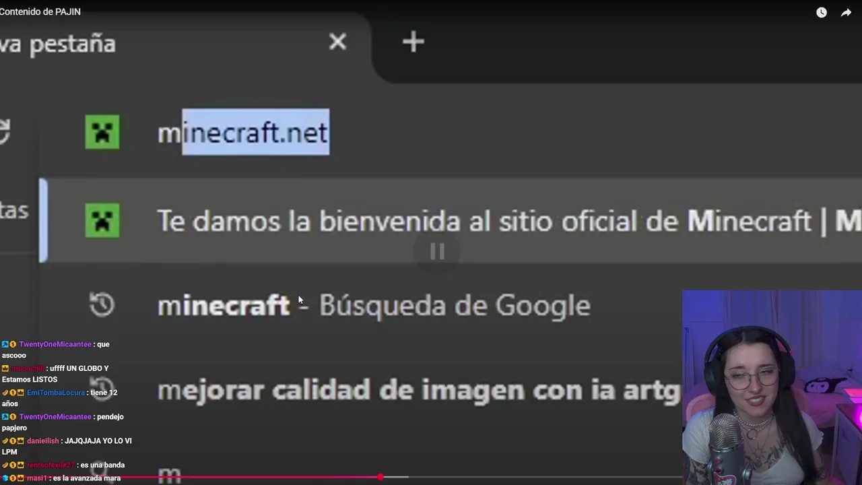The image size is (862, 485).
Task: Select 'mejorar calidad de imagen con ia' suggestion
Action: [x=419, y=390]
